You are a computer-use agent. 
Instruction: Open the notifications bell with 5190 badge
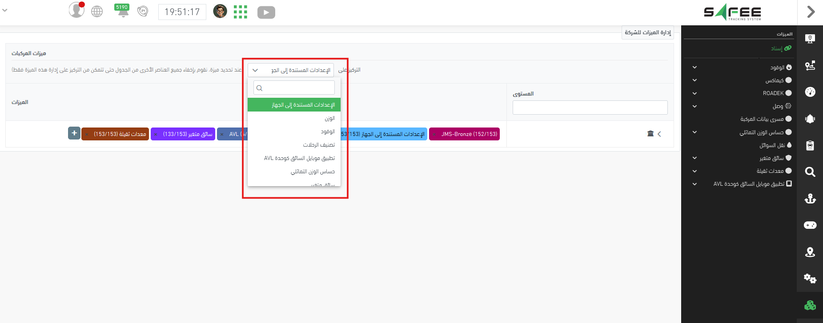point(123,11)
